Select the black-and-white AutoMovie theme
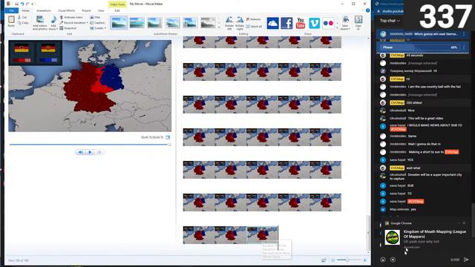The height and width of the screenshot is (267, 475). (x=208, y=23)
